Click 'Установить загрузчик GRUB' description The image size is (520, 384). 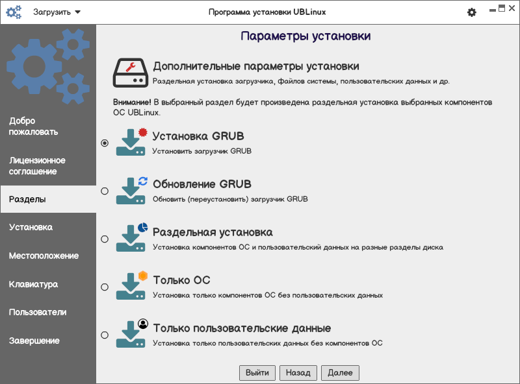tap(201, 151)
